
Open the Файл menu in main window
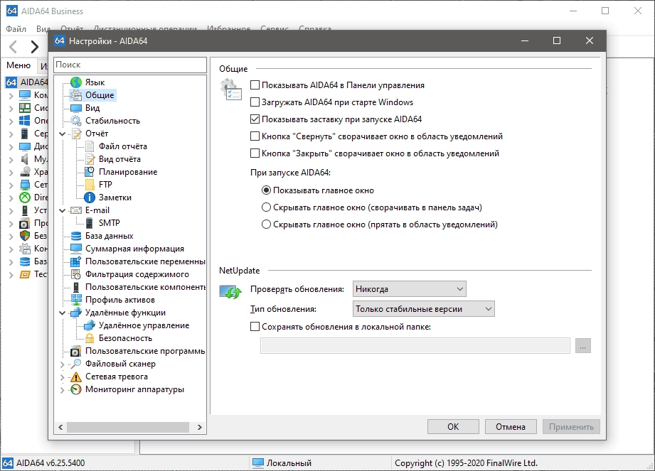[x=16, y=29]
